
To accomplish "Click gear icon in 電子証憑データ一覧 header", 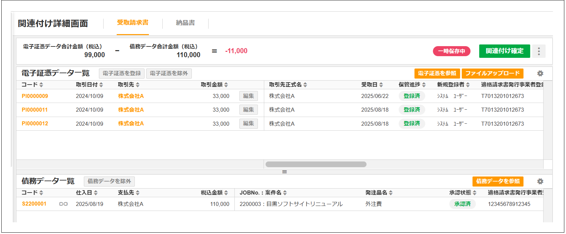I will (x=540, y=74).
